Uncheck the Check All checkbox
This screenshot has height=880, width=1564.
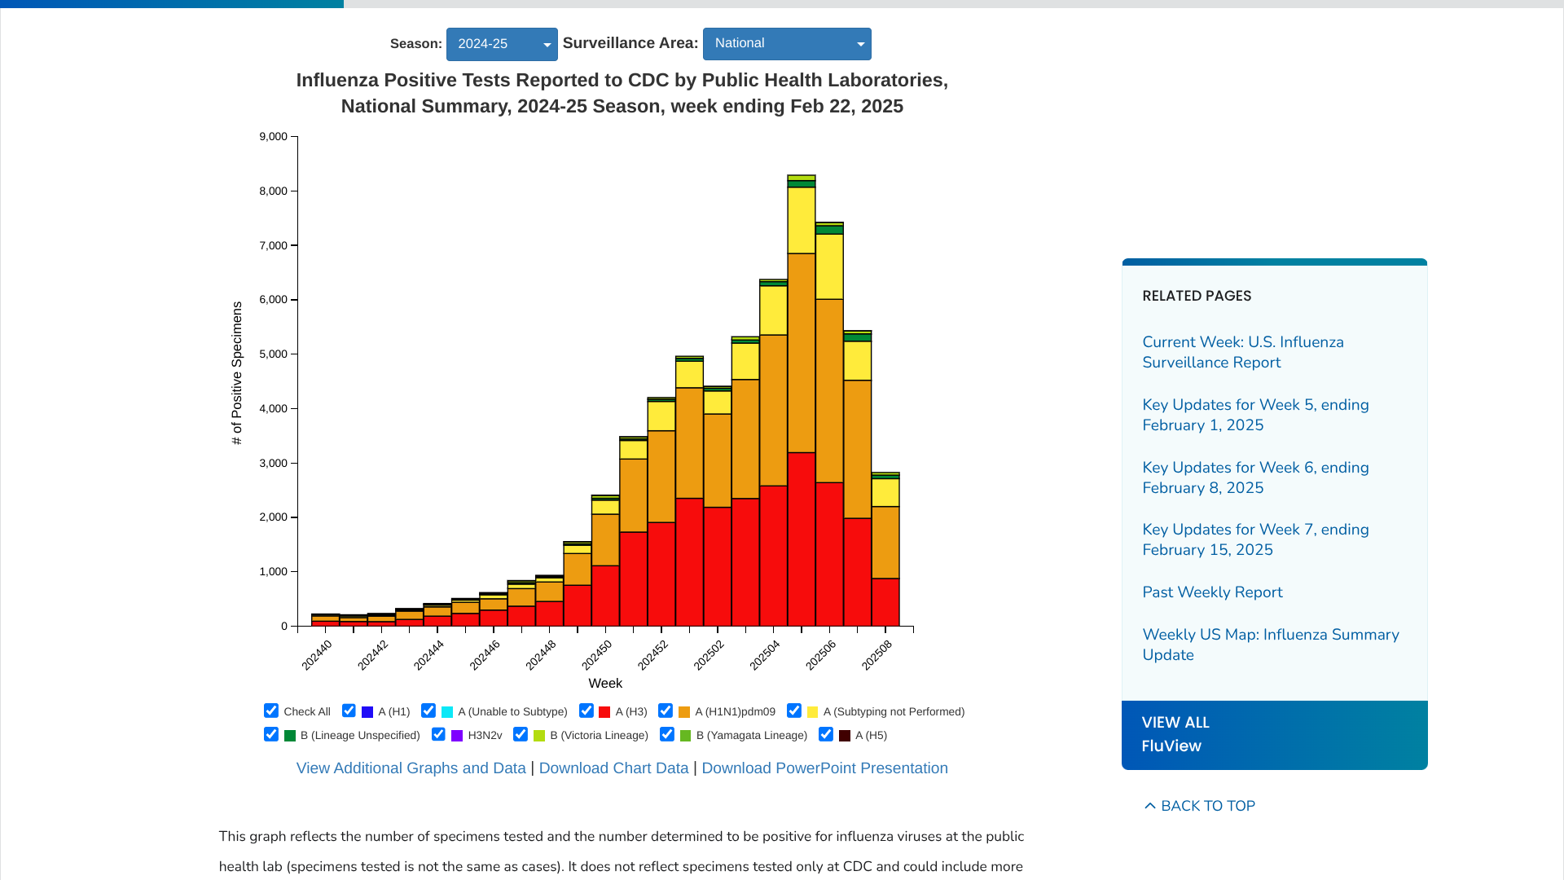[x=271, y=711]
